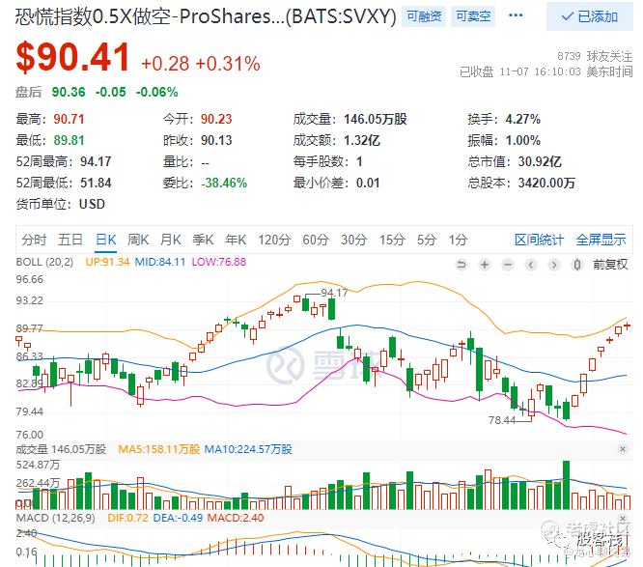
Task: Open the 前复权 price adjustment selector
Action: click(610, 265)
